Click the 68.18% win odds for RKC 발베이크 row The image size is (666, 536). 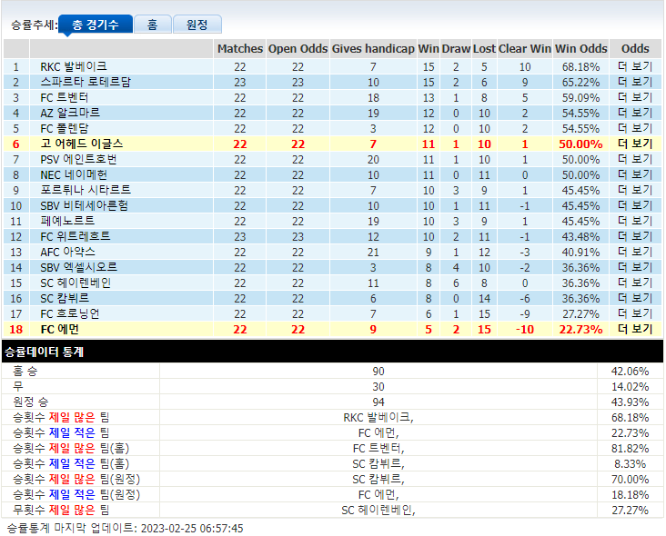pos(580,67)
